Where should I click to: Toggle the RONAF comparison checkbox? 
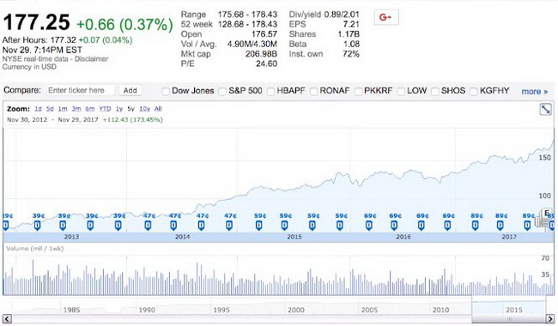pos(313,91)
